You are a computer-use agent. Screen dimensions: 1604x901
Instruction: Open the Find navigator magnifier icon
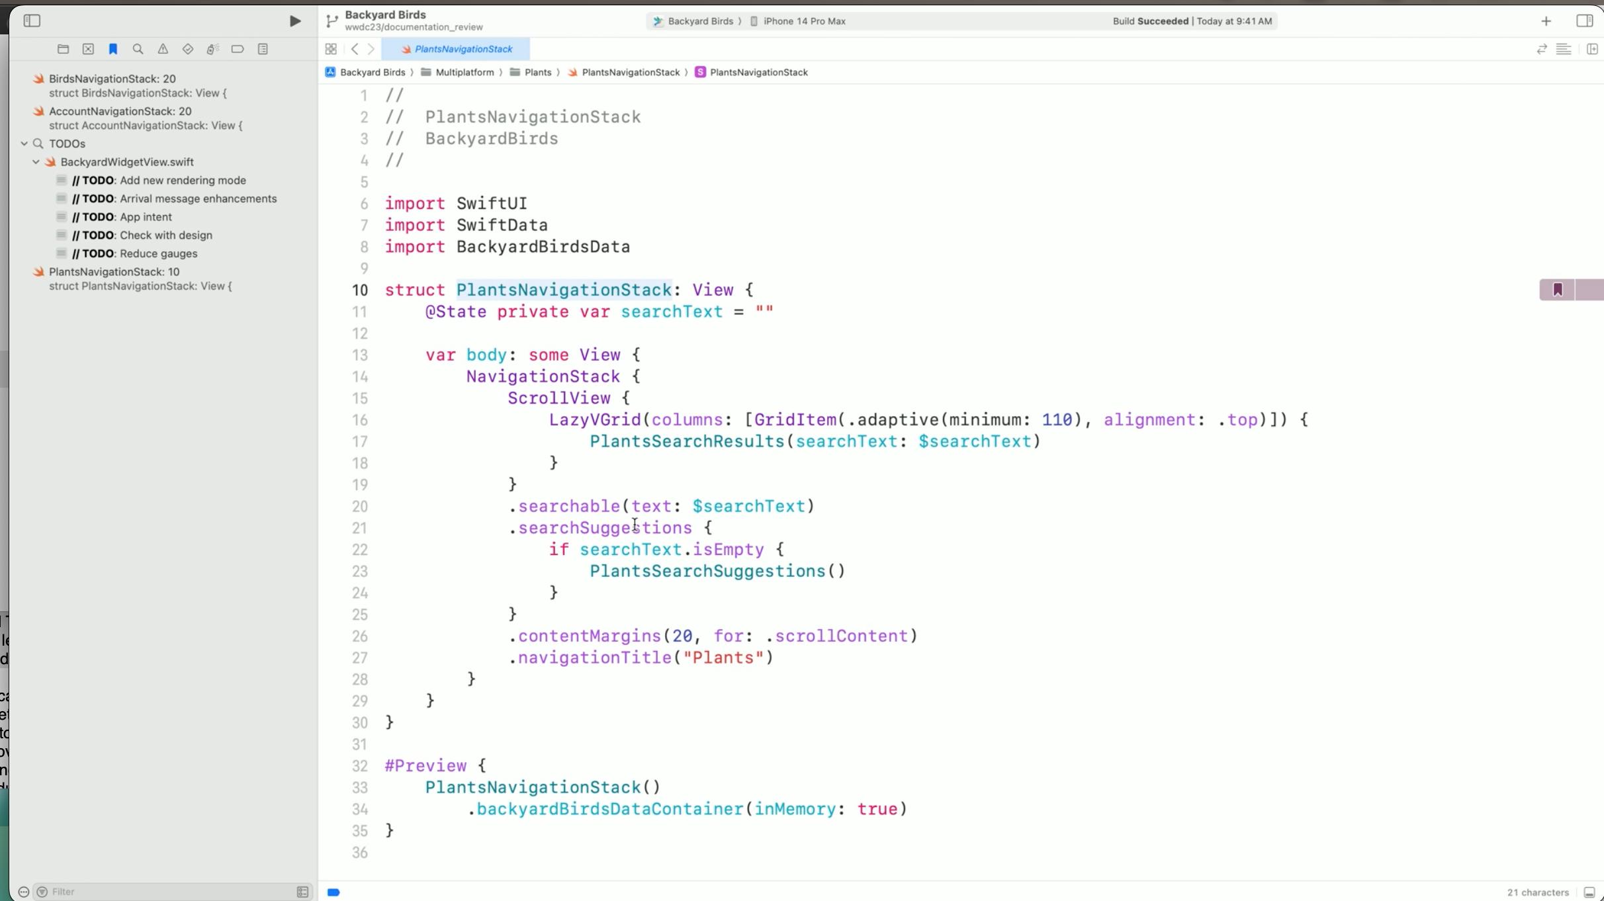coord(138,48)
